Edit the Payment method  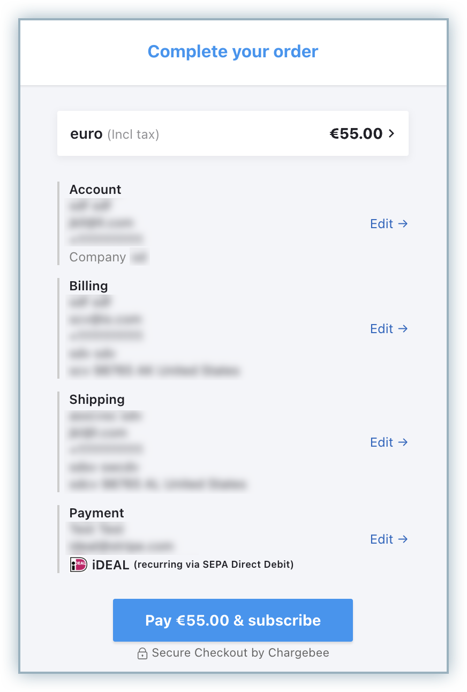(382, 539)
